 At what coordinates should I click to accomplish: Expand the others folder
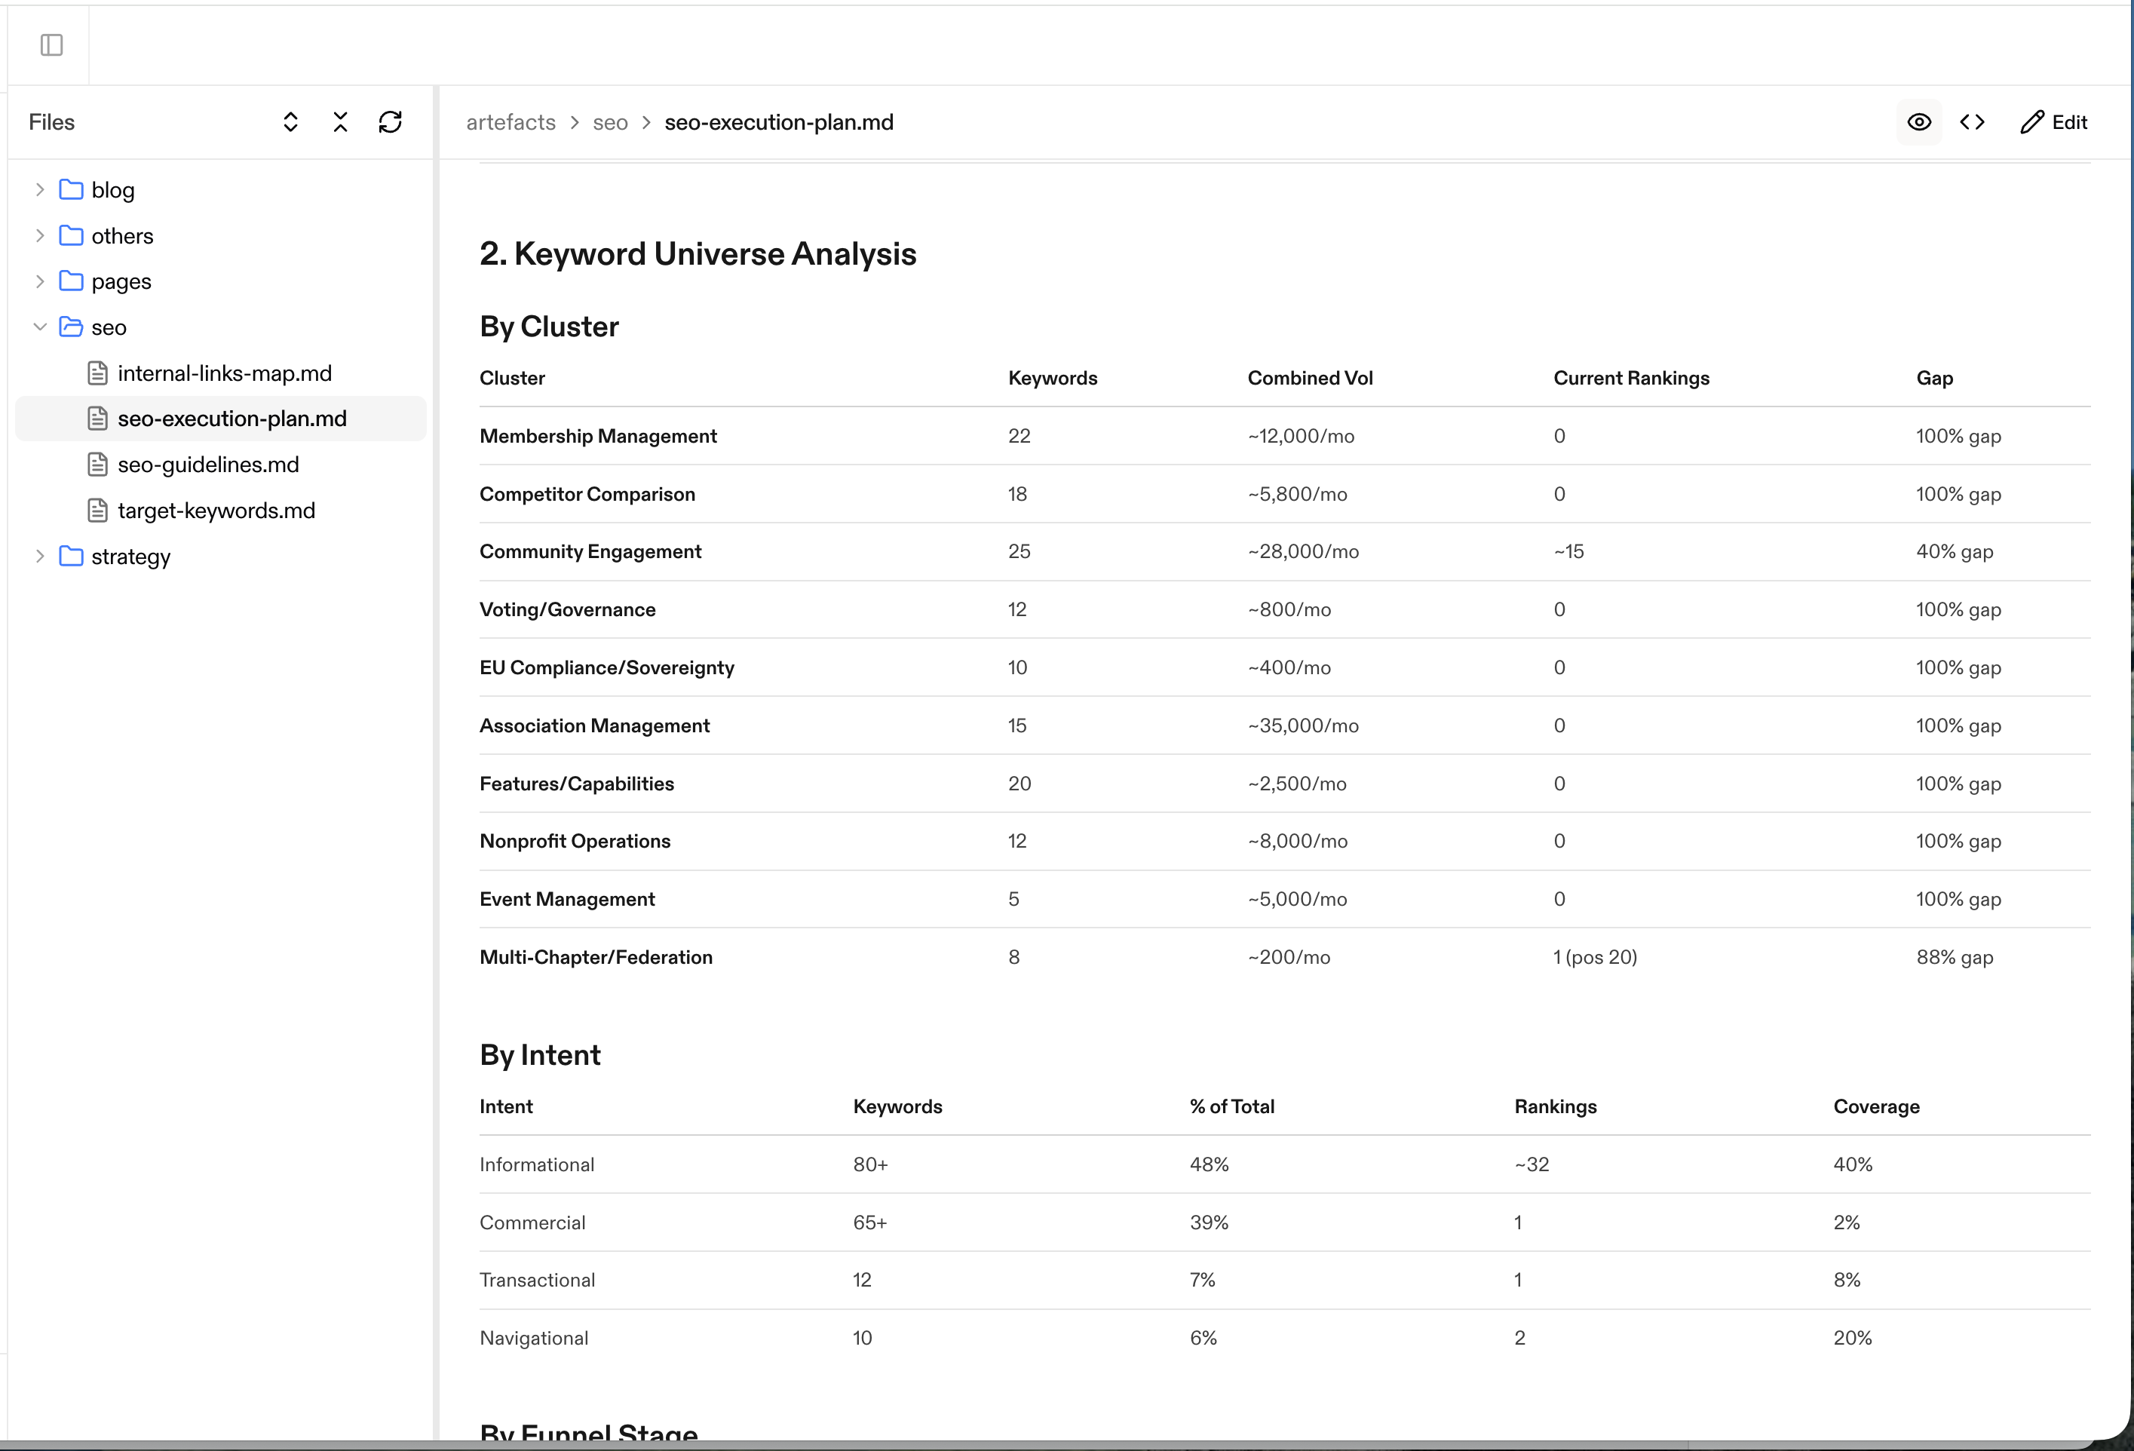click(x=39, y=236)
